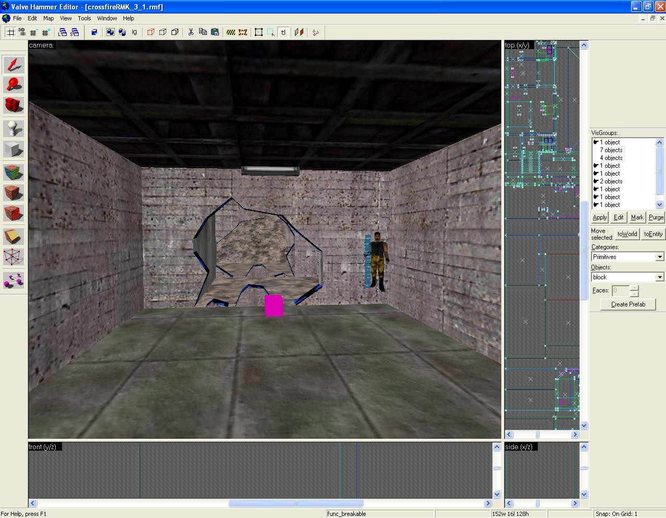Image resolution: width=666 pixels, height=518 pixels.
Task: Select the Magnify tool
Action: (x=14, y=85)
